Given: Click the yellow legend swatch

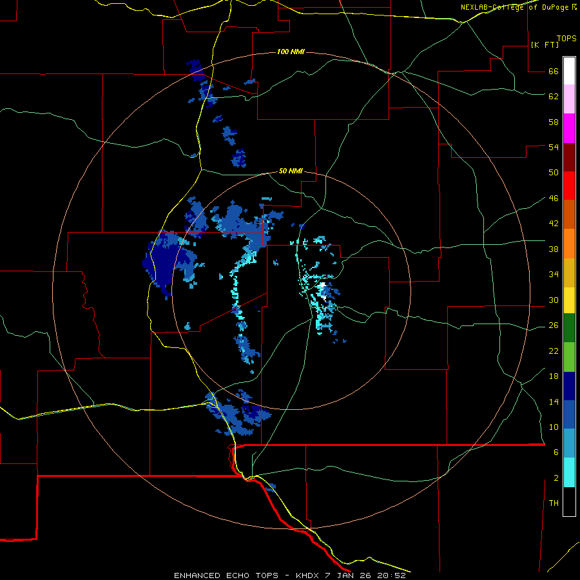Looking at the screenshot, I should 569,300.
